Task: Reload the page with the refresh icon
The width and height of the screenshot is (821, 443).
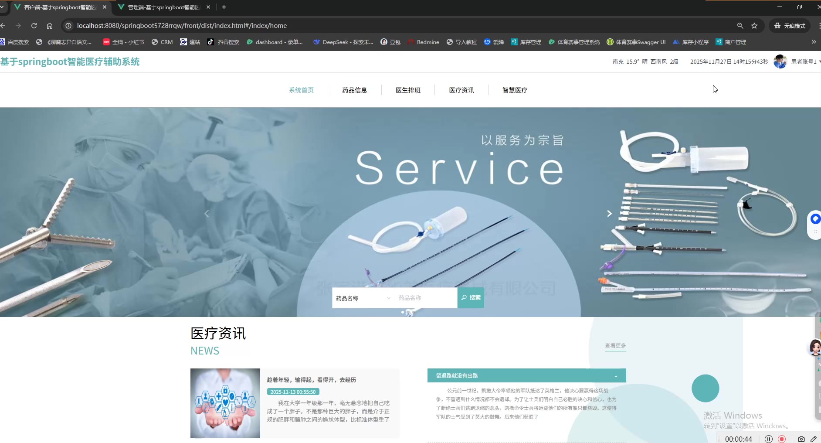Action: pos(34,26)
